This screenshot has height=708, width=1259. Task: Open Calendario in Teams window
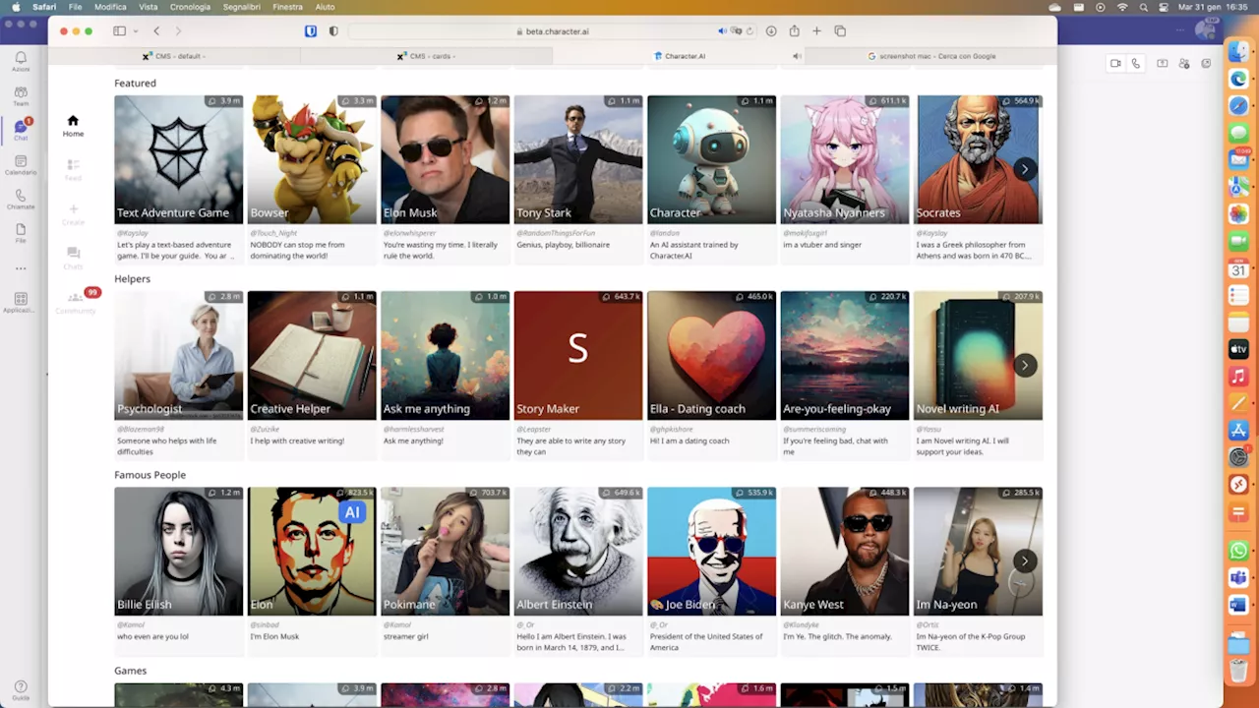point(21,164)
